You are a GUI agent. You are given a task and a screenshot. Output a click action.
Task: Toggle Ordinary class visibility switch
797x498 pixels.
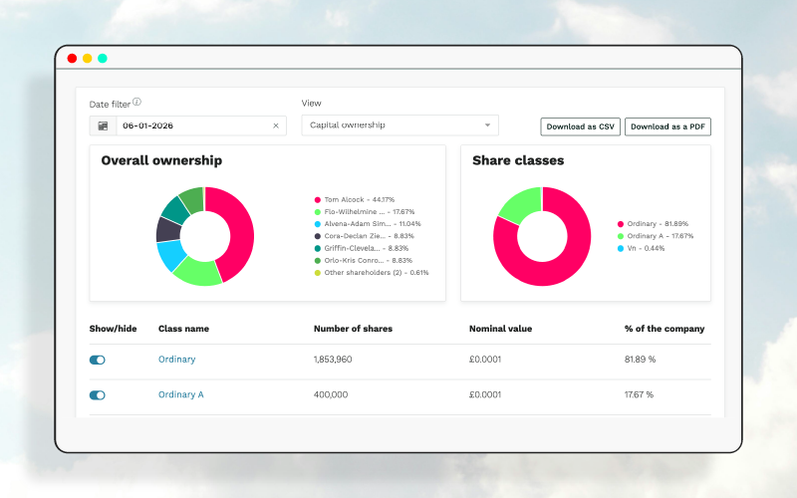click(x=97, y=360)
